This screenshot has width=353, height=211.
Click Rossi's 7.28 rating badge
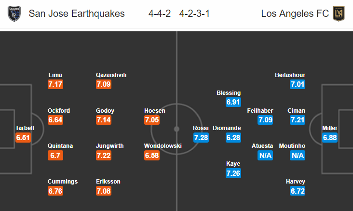point(201,137)
